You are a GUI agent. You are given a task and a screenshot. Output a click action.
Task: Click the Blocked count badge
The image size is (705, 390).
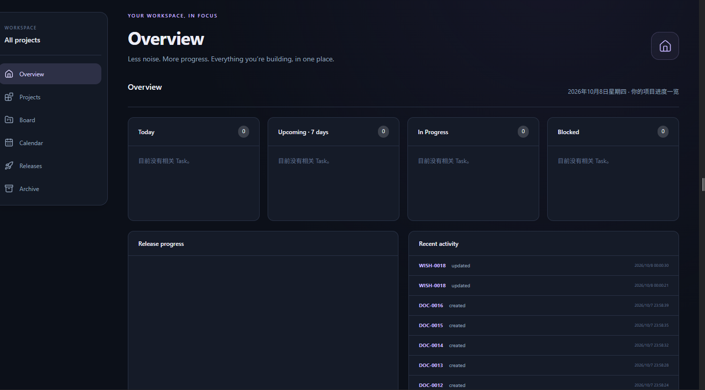663,132
